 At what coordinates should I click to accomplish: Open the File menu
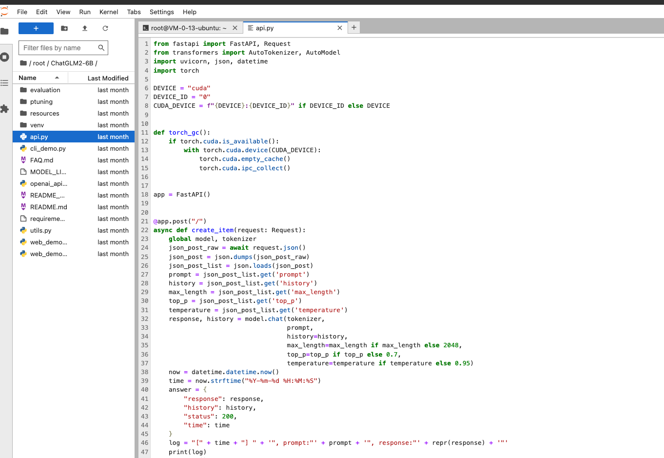coord(22,12)
